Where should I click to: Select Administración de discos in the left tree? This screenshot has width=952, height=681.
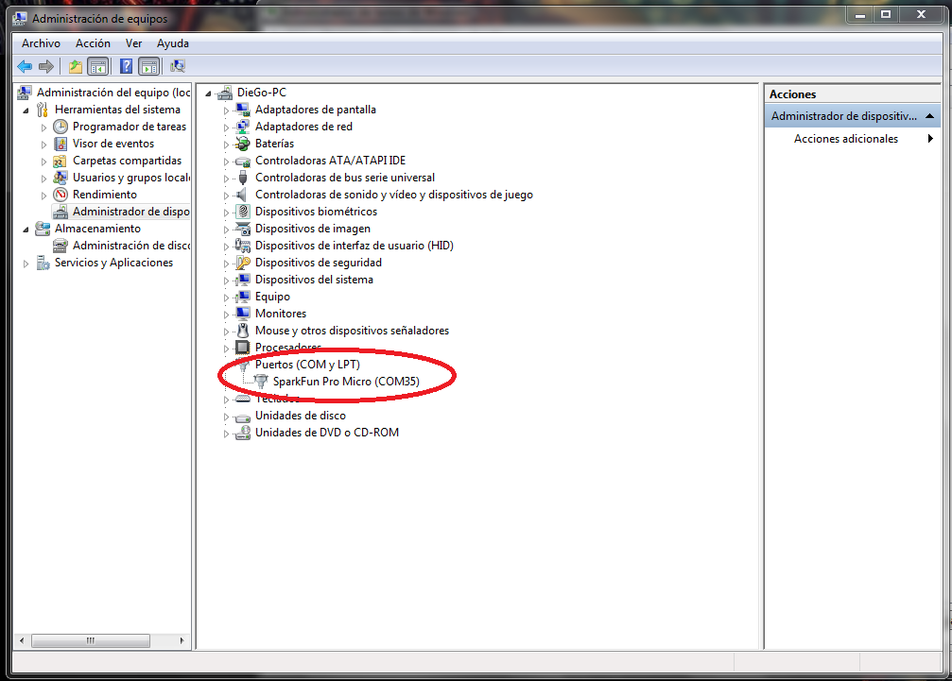120,245
